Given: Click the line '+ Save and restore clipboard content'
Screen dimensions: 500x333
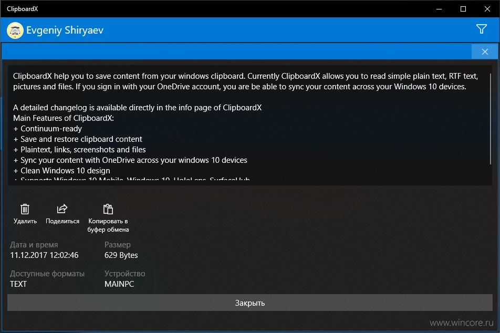Looking at the screenshot, I should (x=78, y=139).
